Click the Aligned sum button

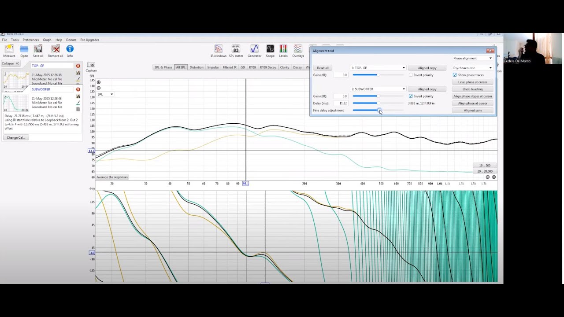472,111
